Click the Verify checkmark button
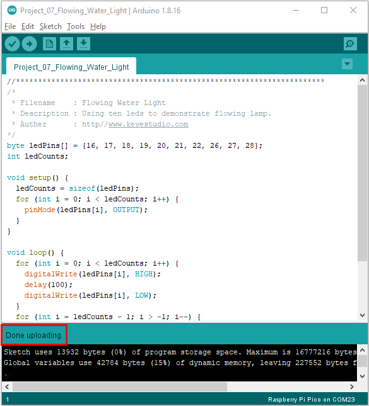This screenshot has width=369, height=406. click(12, 44)
